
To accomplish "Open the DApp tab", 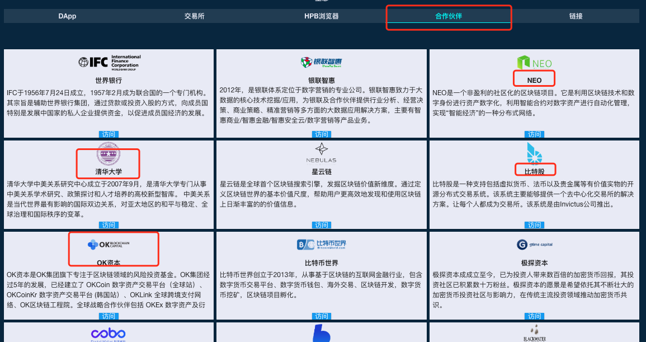I will tap(67, 16).
